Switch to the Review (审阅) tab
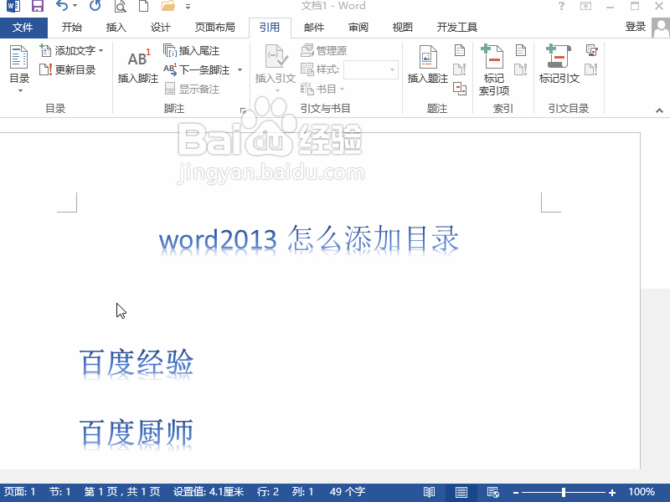Viewport: 670px width, 502px height. (358, 28)
